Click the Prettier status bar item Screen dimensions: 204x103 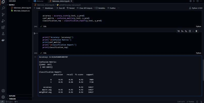point(190,102)
